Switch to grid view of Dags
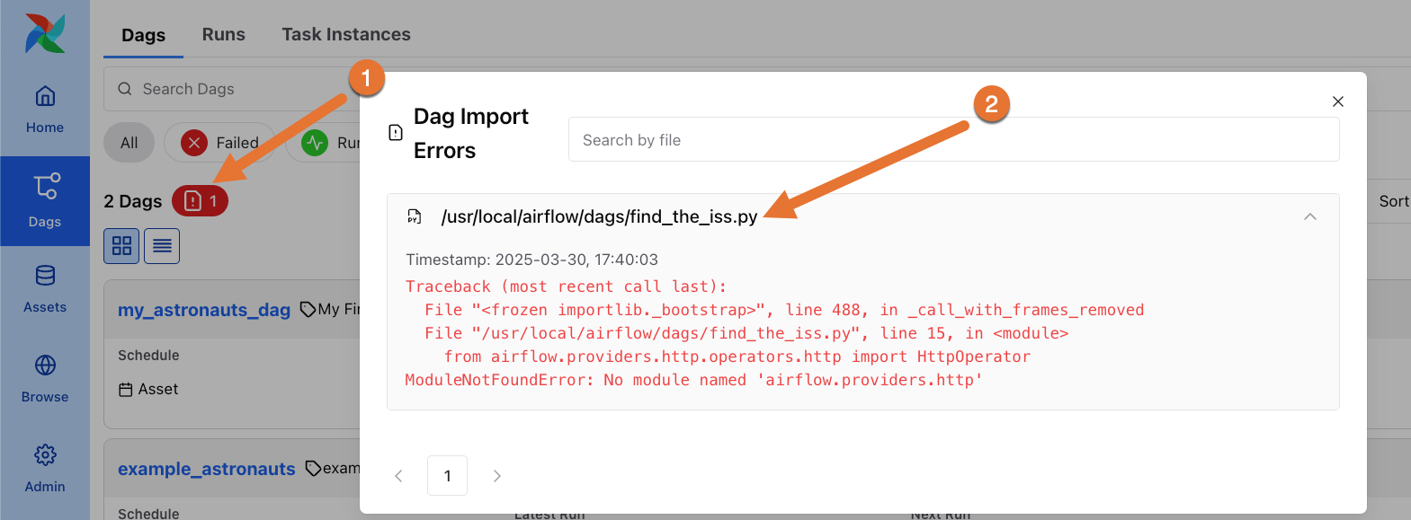Screen dimensions: 1411x520 click(121, 245)
